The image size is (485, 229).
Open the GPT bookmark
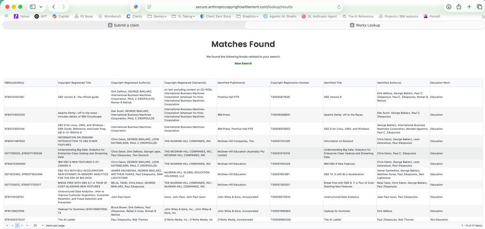[41, 17]
